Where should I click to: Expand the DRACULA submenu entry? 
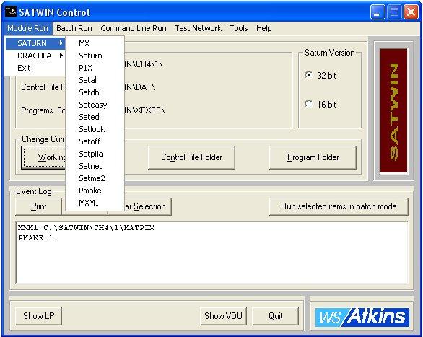point(35,56)
